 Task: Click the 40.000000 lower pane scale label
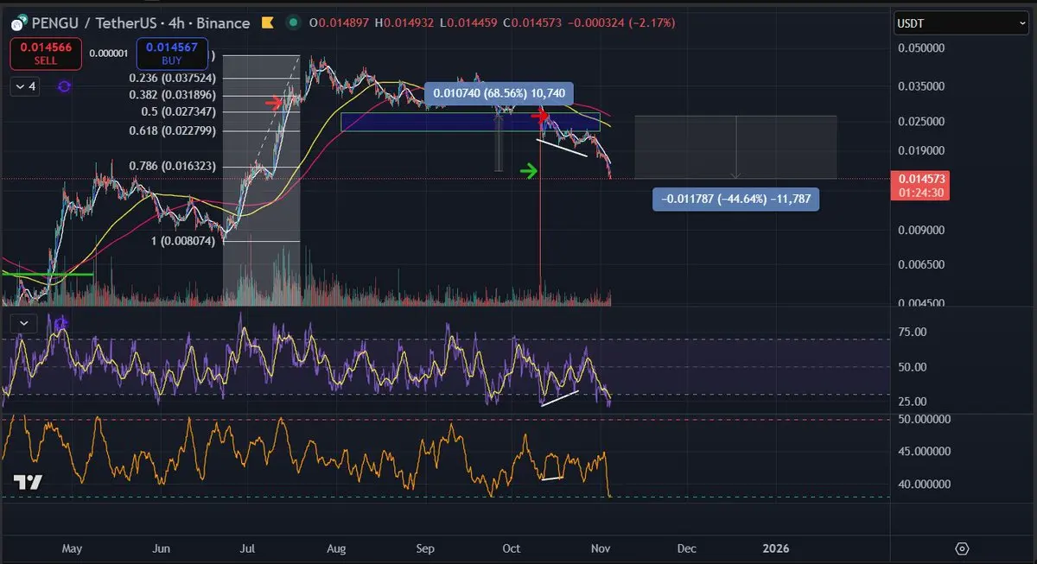[x=926, y=484]
